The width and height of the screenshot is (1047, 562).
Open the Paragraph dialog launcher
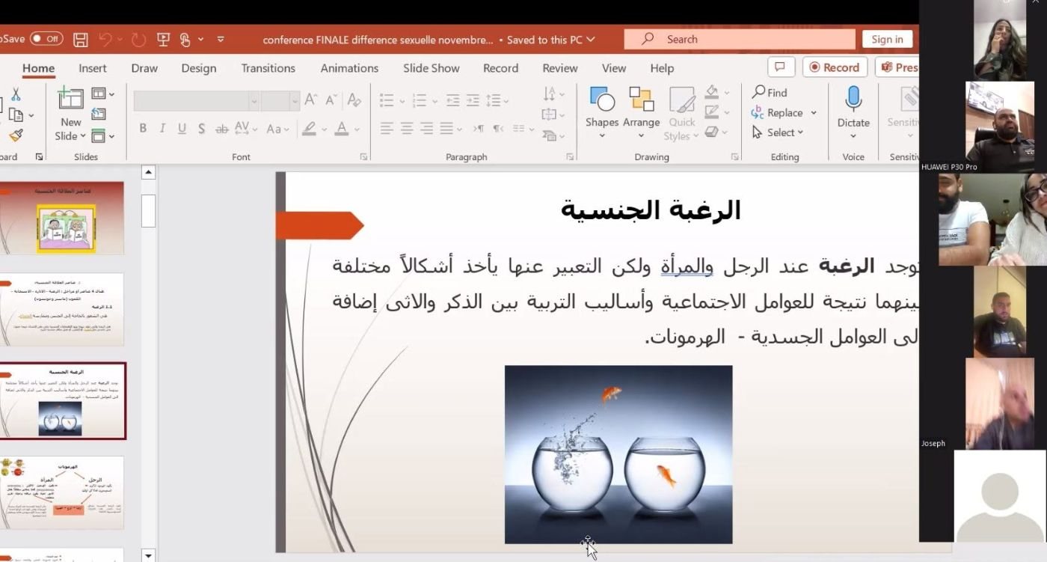pos(570,157)
